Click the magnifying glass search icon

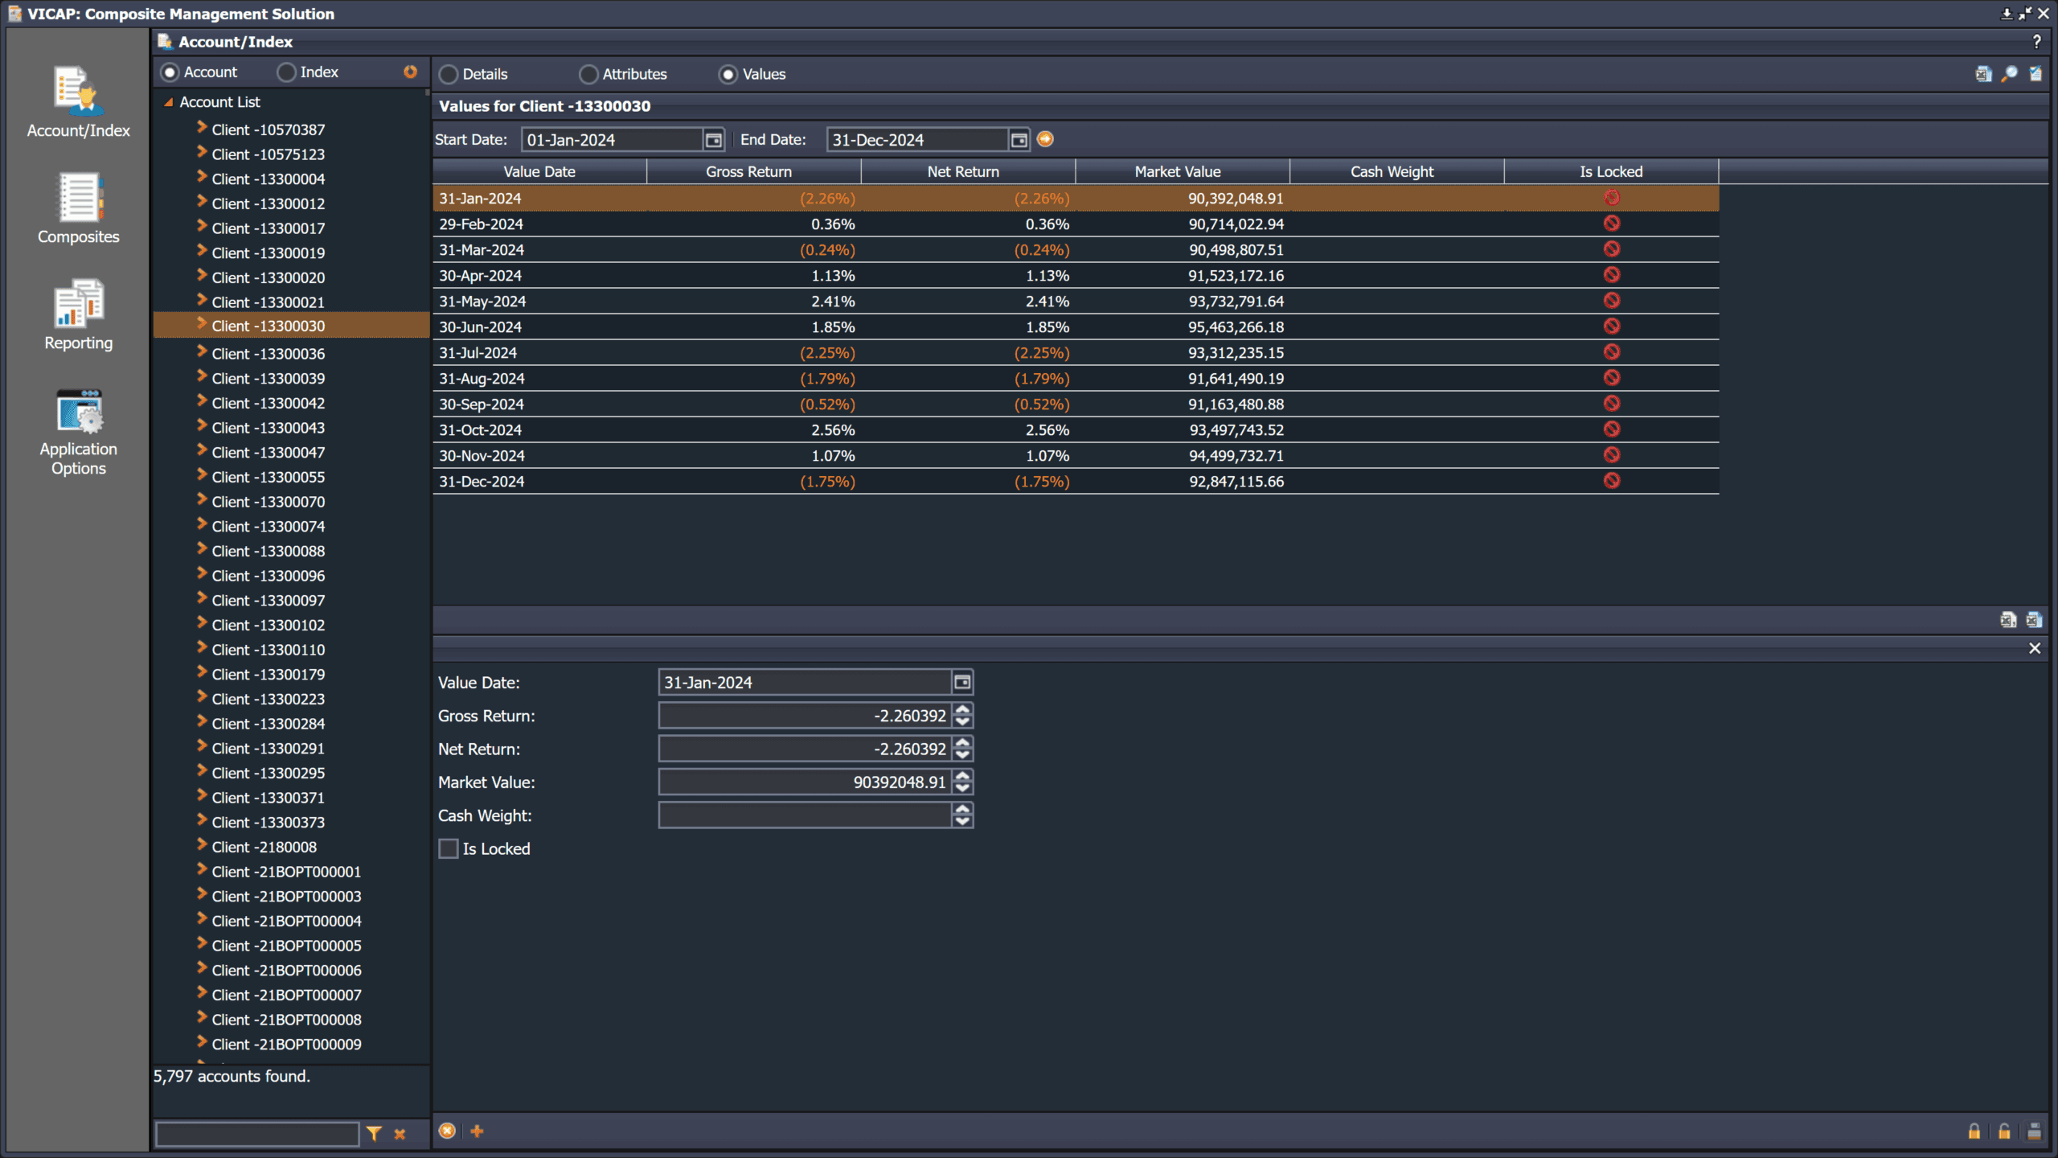coord(2009,74)
